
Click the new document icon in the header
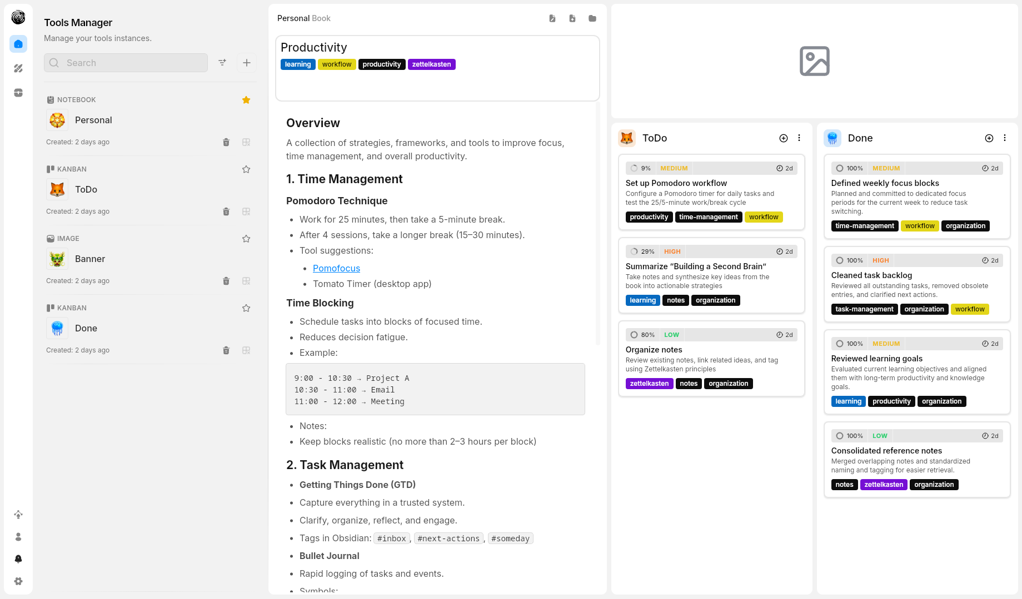[x=572, y=18]
